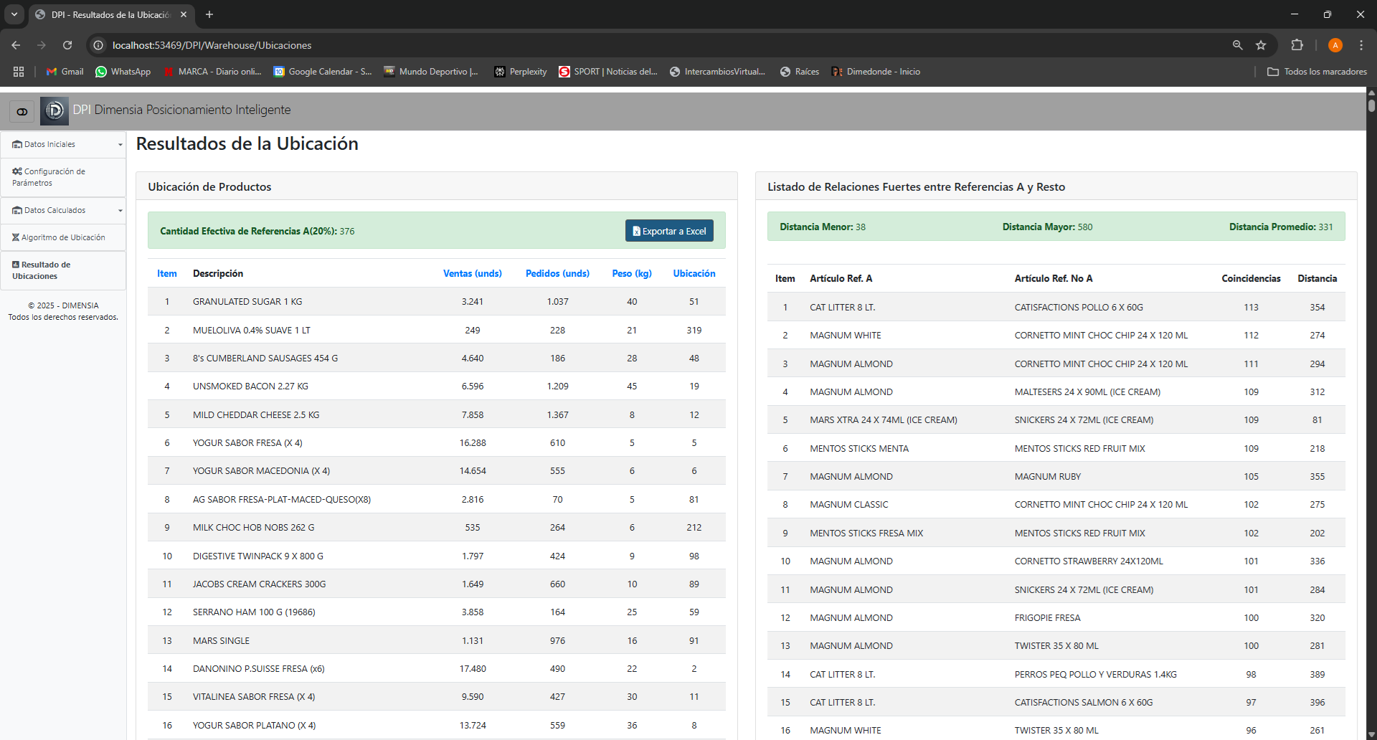Click browser reload page icon

67,45
